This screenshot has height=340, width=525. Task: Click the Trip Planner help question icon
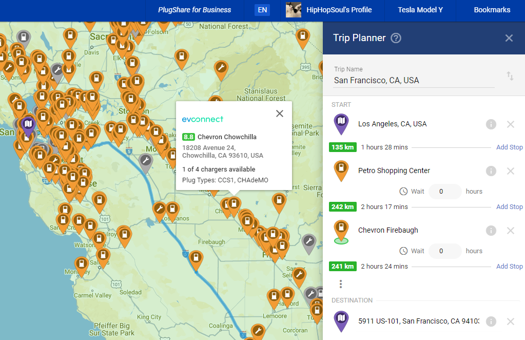[396, 38]
